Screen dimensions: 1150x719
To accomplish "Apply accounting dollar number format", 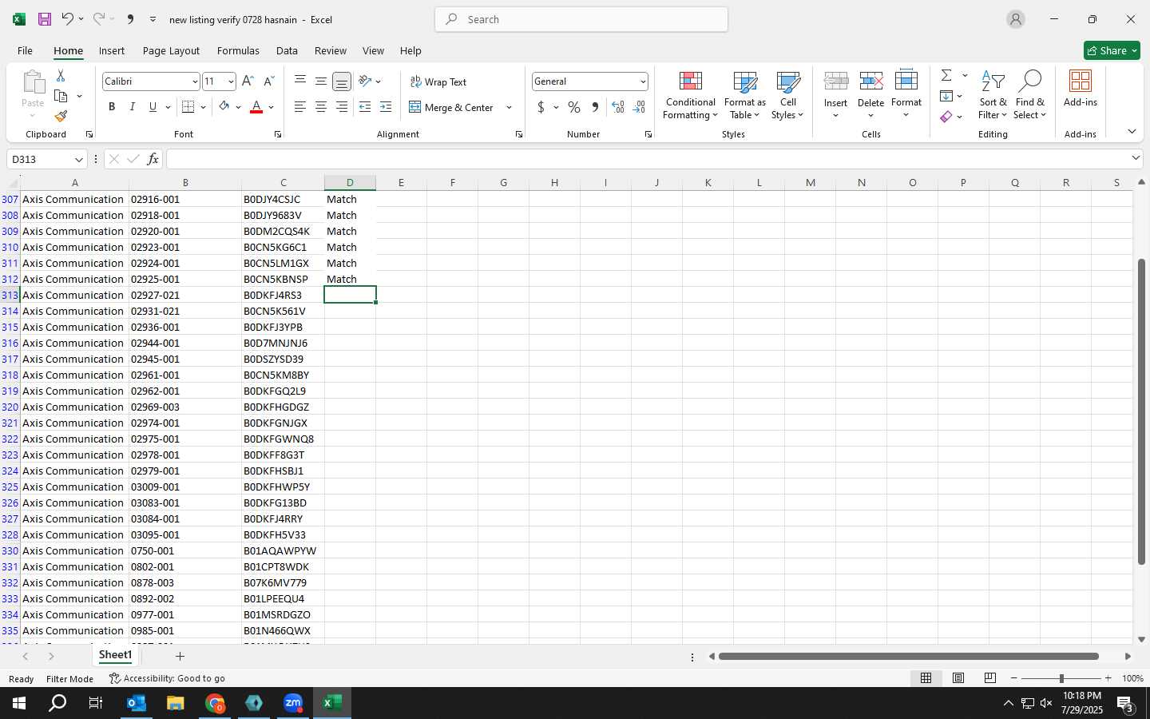I will coord(541,107).
